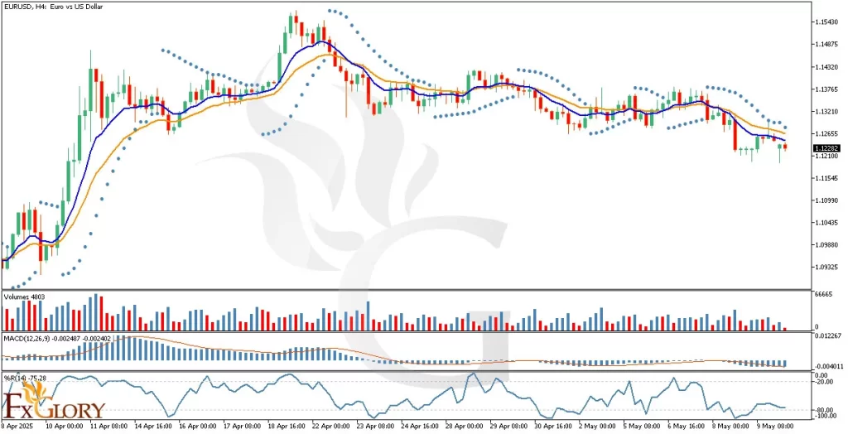This screenshot has height=434, width=848.
Task: Select the -80.00 Williams %R level
Action: pos(823,410)
